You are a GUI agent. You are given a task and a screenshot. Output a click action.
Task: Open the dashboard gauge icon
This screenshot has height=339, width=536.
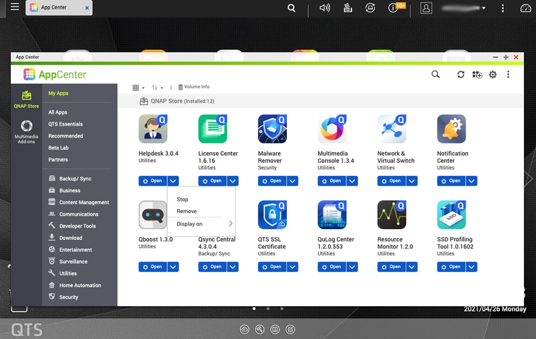pos(525,8)
